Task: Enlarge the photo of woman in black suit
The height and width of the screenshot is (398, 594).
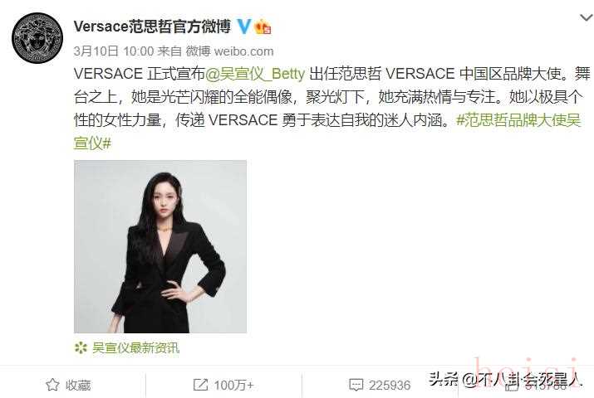Action: click(x=160, y=246)
